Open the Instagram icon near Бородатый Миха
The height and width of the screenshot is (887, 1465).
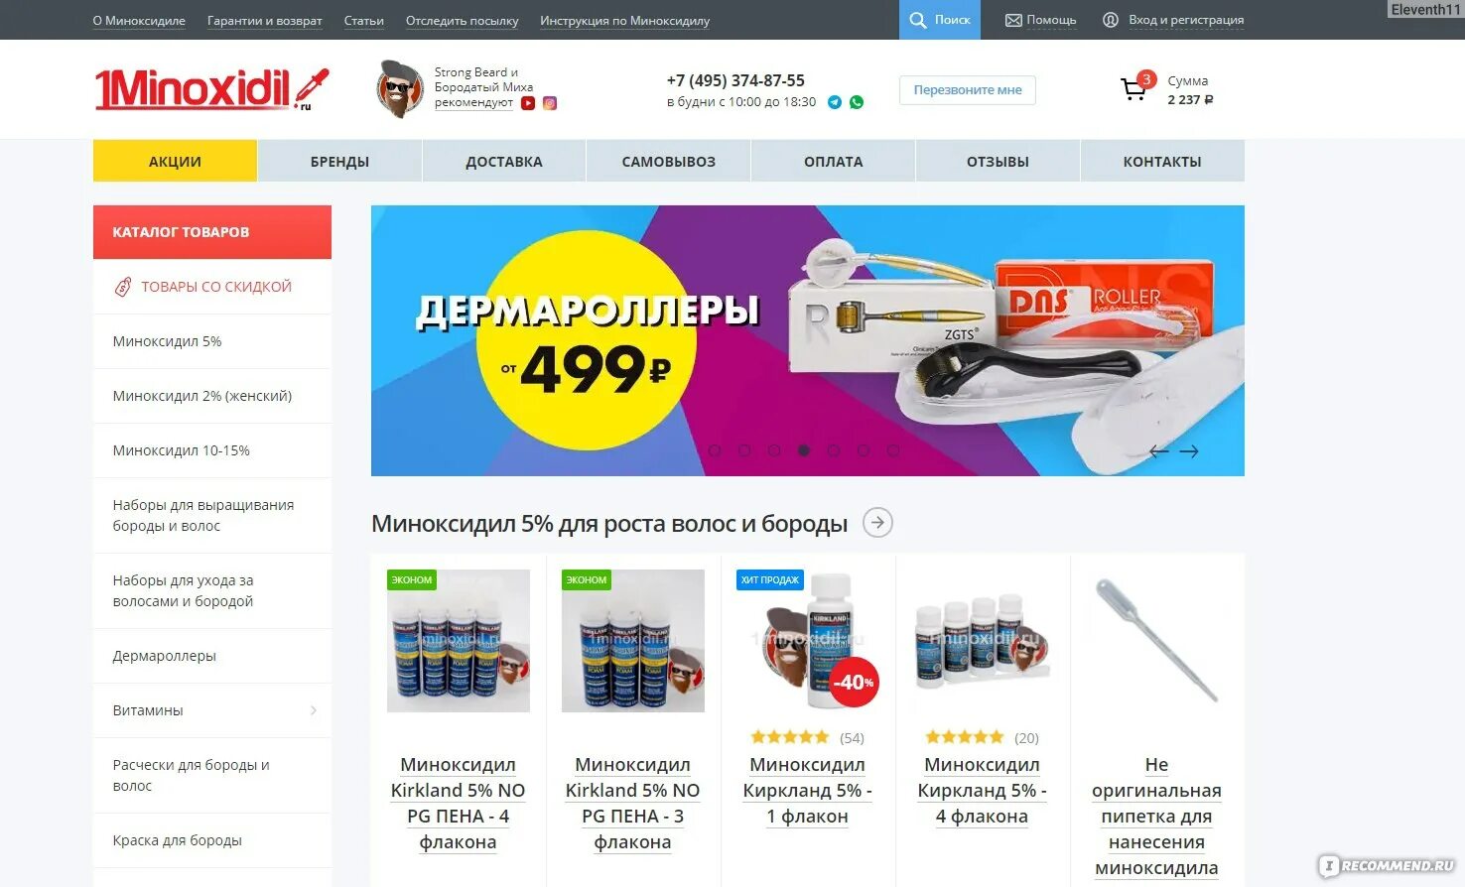pyautogui.click(x=550, y=103)
